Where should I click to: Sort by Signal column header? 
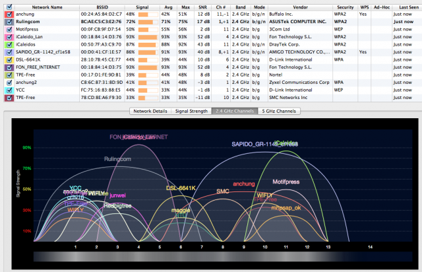142,7
